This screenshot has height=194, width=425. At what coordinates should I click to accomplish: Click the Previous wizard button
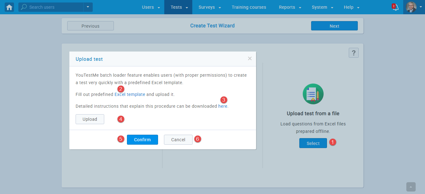coord(91,26)
